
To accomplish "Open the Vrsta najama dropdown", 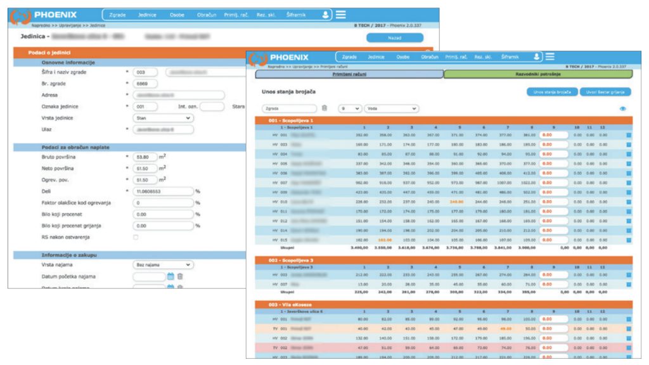I will coord(162,265).
